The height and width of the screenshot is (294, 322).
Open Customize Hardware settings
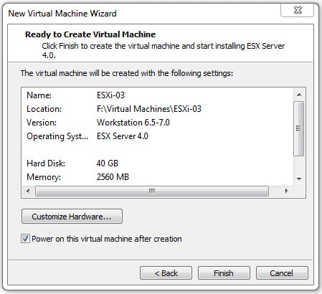click(x=72, y=217)
